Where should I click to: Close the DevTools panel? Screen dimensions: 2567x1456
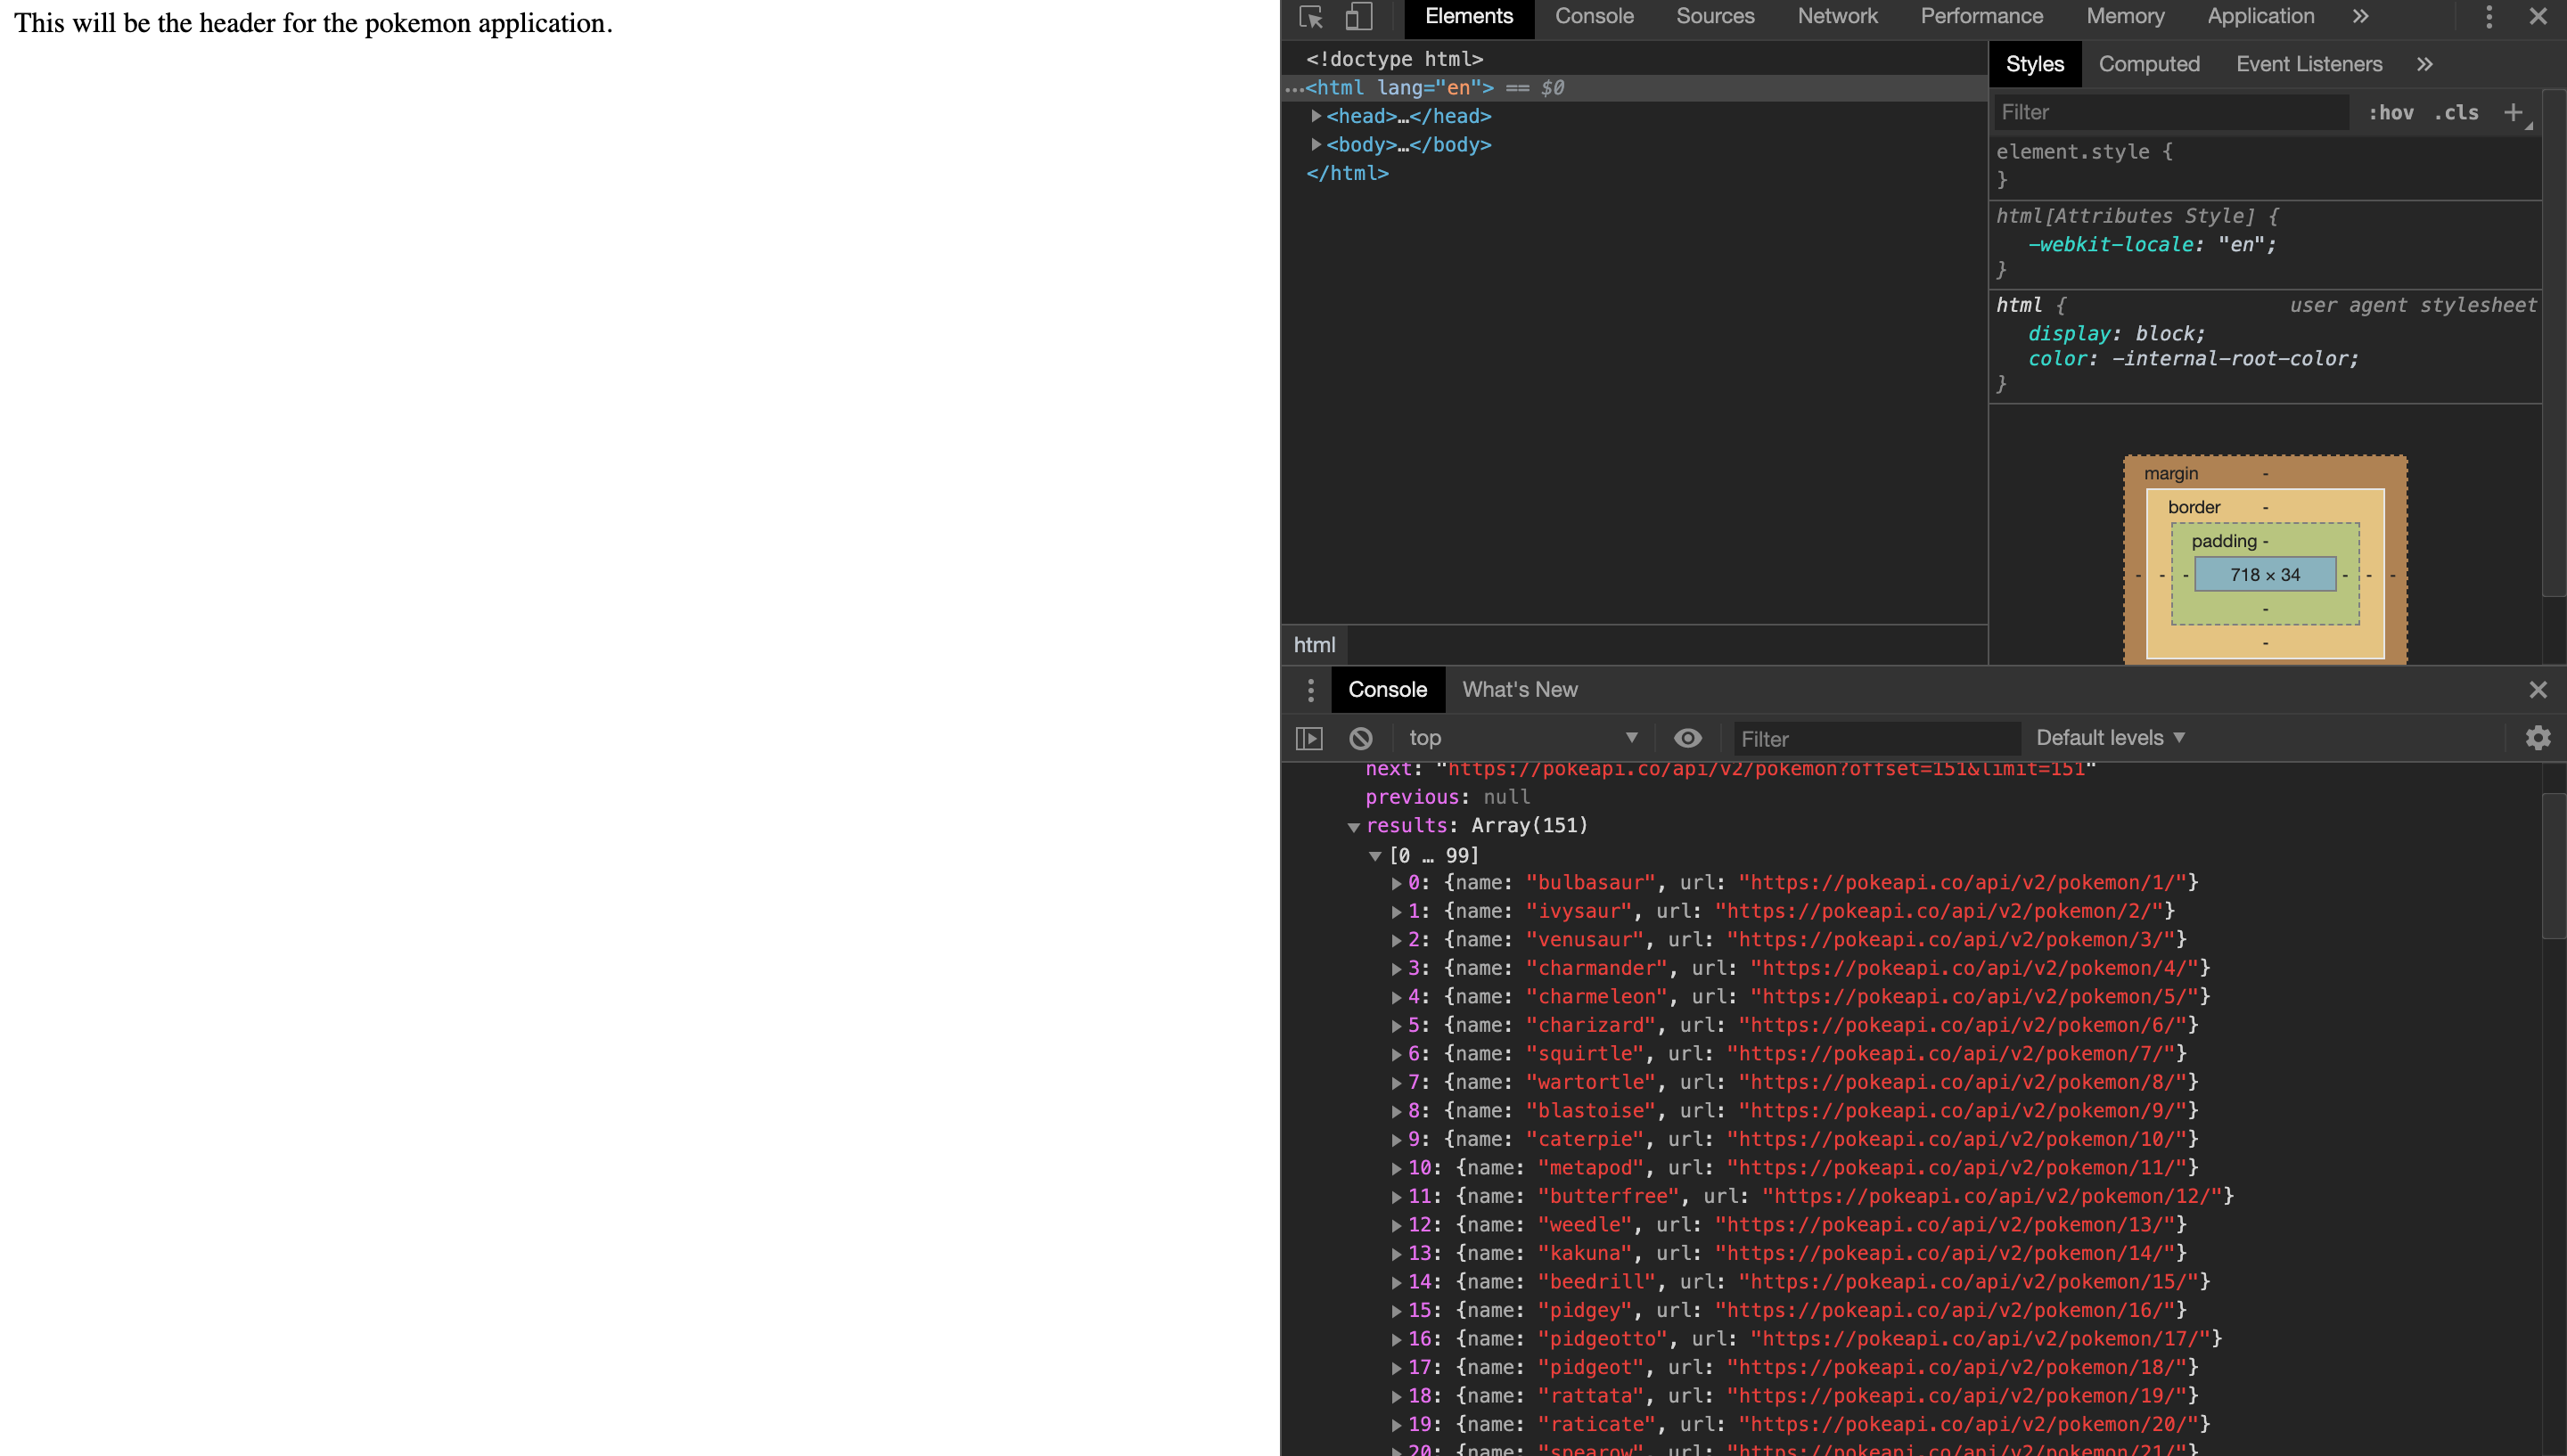[2538, 16]
